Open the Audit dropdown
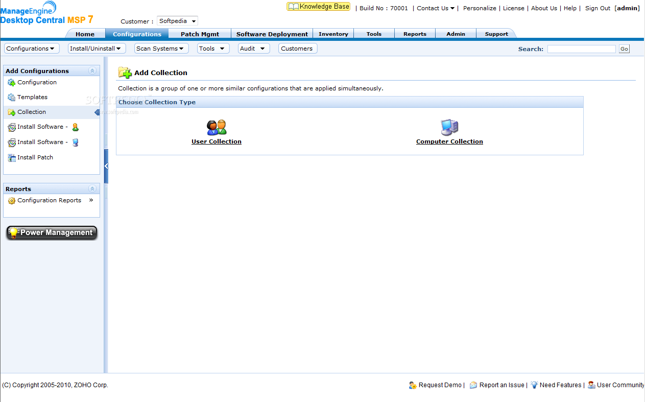This screenshot has height=402, width=645. coord(254,49)
